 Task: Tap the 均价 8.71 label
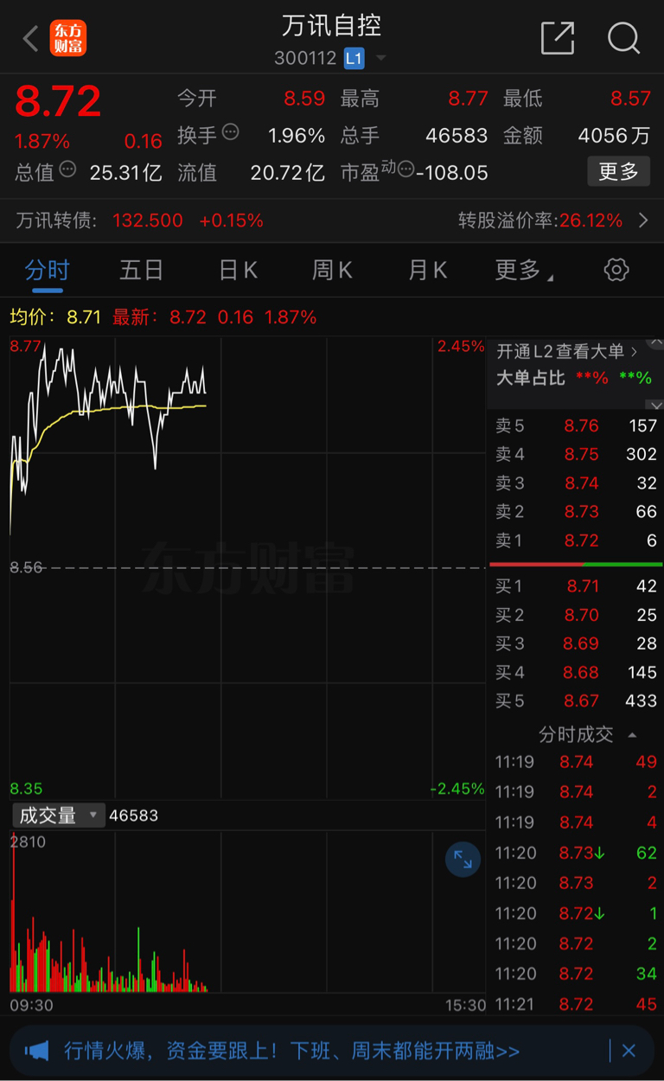click(x=55, y=317)
